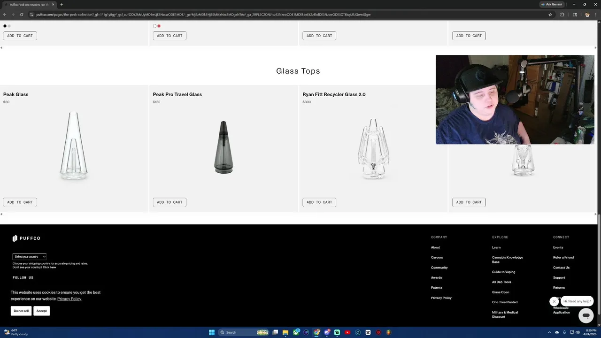Open the Peak Glass product image
Image resolution: width=601 pixels, height=338 pixels.
74,146
